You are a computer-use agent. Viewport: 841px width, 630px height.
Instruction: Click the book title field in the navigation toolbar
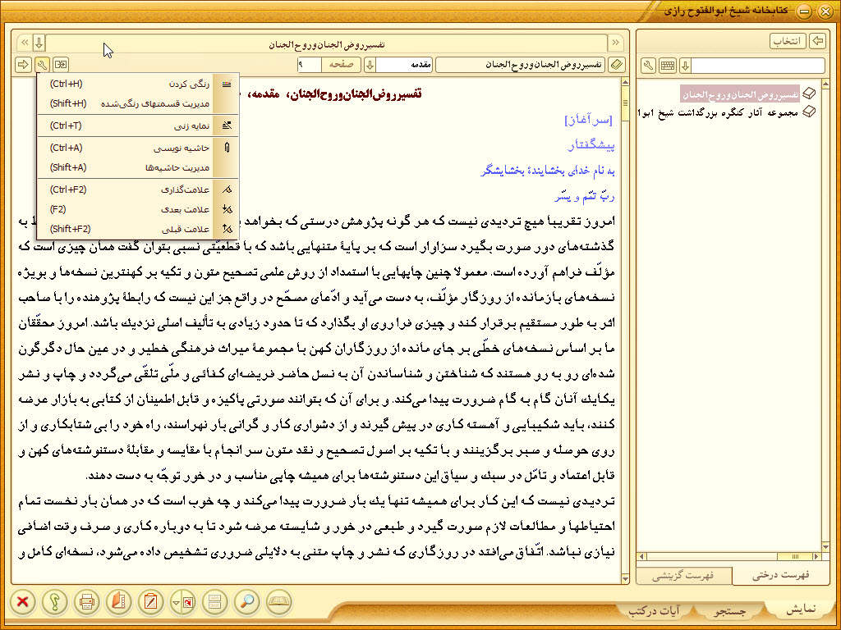[x=521, y=65]
